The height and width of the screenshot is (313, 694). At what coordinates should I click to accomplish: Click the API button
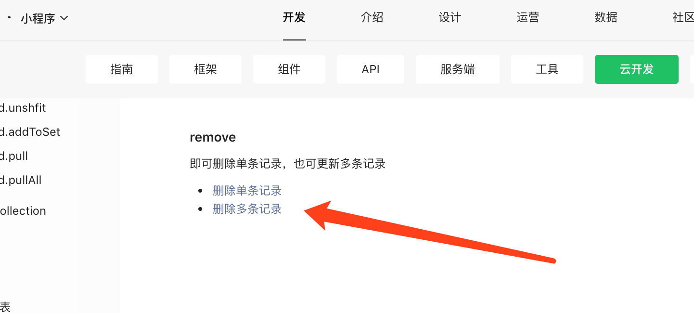coord(371,69)
